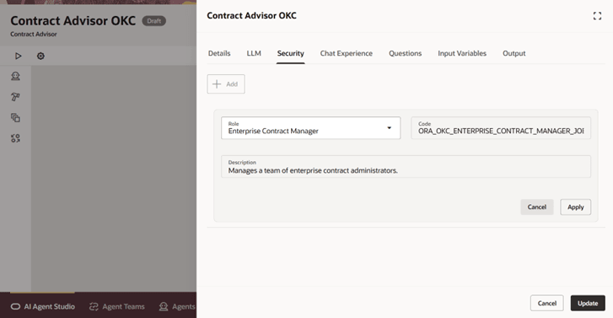Click the AI Agent Studio pill icon

click(16, 307)
